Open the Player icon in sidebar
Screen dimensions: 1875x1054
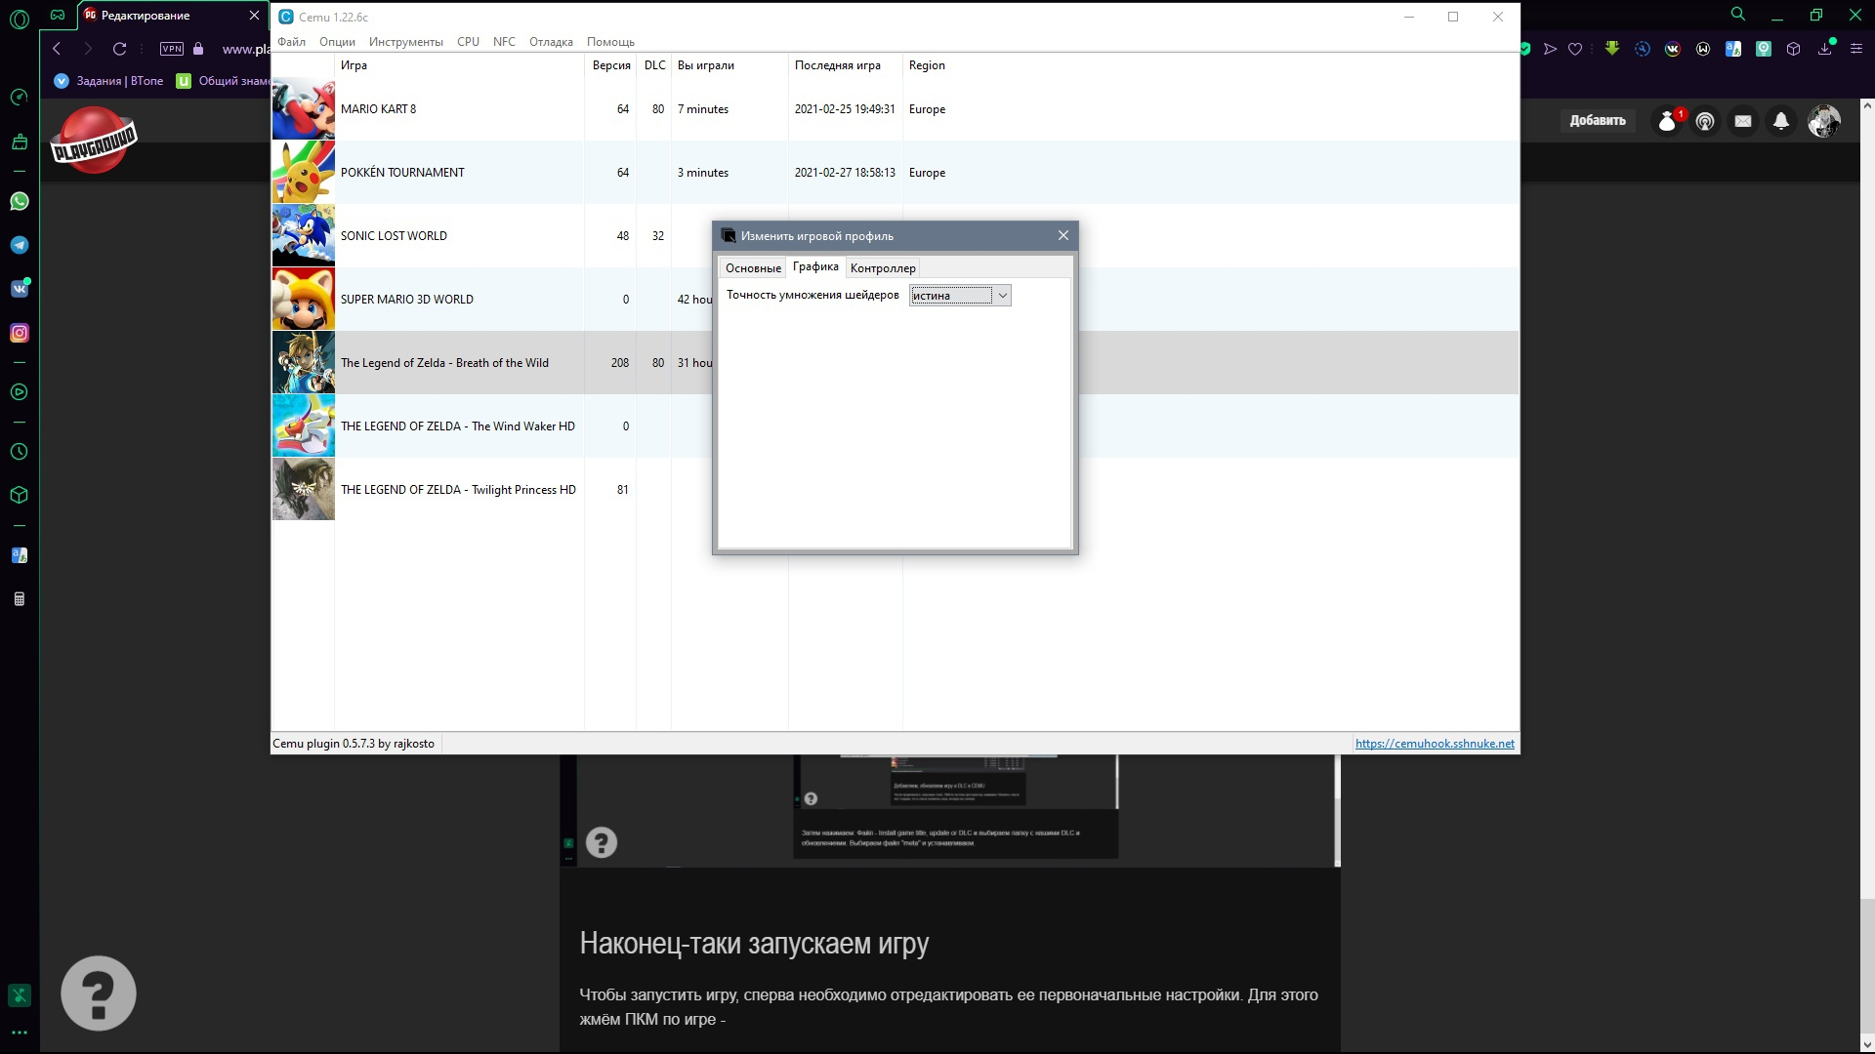(19, 392)
